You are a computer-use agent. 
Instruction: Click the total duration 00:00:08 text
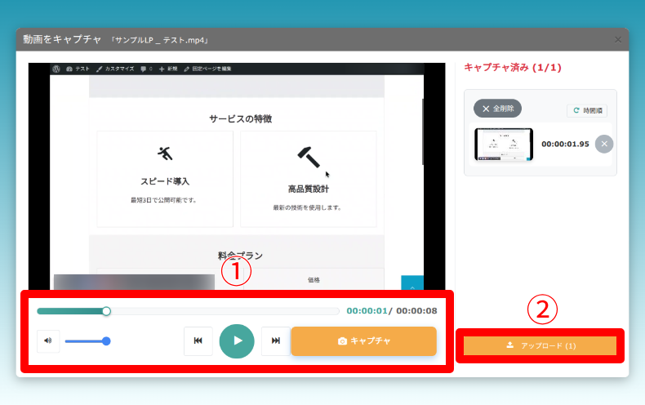(416, 311)
